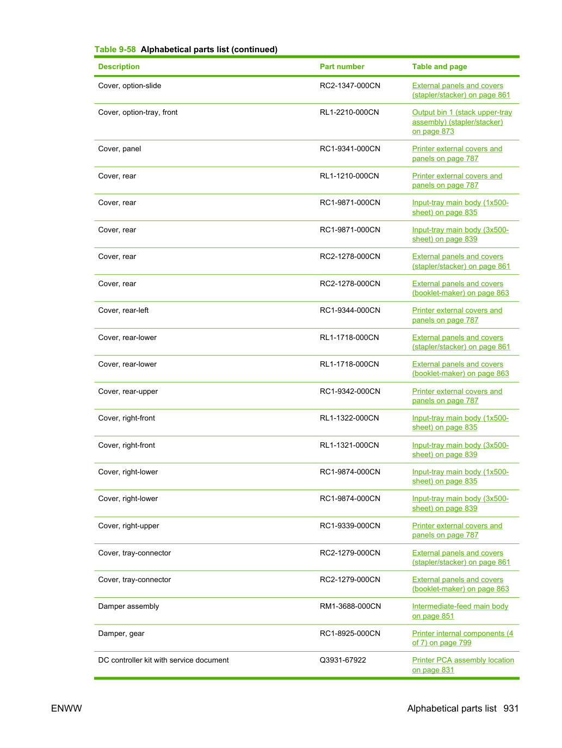The image size is (562, 748).
Task: Open link for Cover, option-slide part
Action: tap(461, 90)
